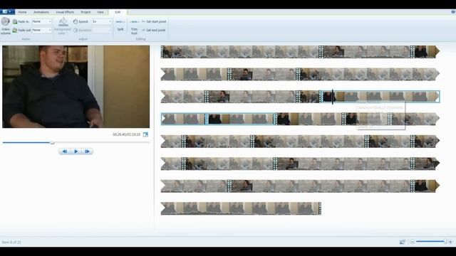The image size is (456, 256).
Task: Click the Duration clock icon
Action: coord(76,30)
